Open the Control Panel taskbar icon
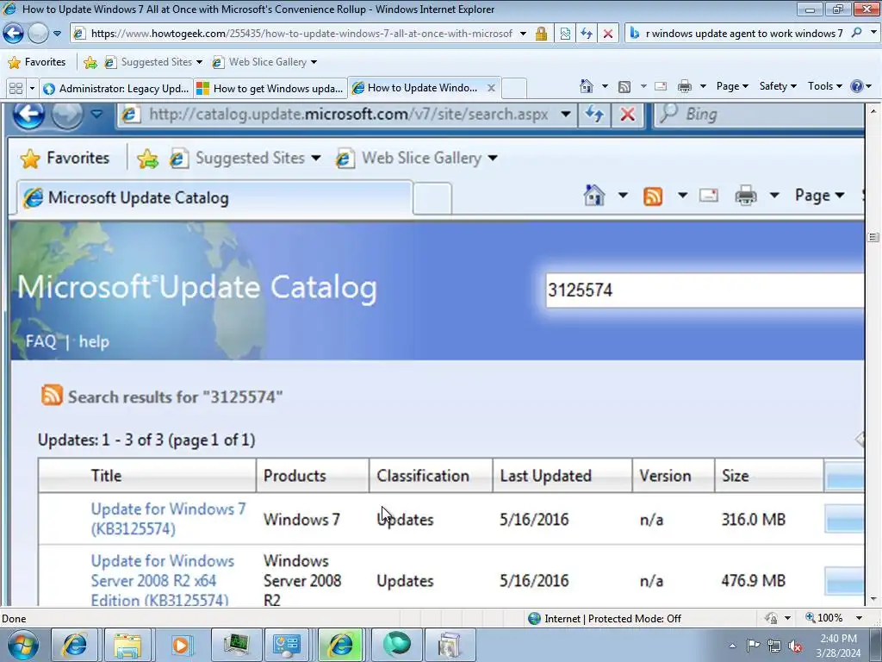The width and height of the screenshot is (882, 662). pyautogui.click(x=288, y=645)
